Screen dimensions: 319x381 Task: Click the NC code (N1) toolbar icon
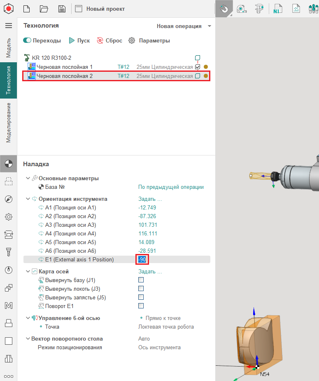(277, 9)
